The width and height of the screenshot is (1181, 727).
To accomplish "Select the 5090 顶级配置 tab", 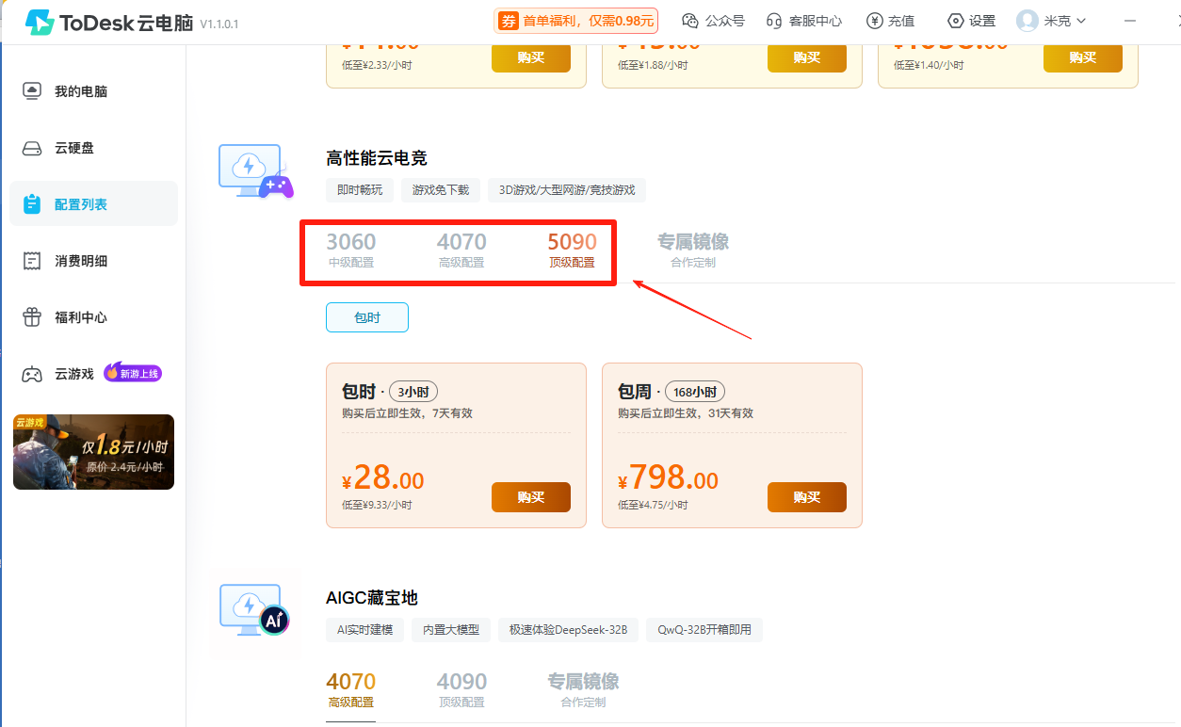I will (x=572, y=250).
